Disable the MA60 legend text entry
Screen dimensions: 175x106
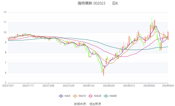pyautogui.click(x=113, y=96)
